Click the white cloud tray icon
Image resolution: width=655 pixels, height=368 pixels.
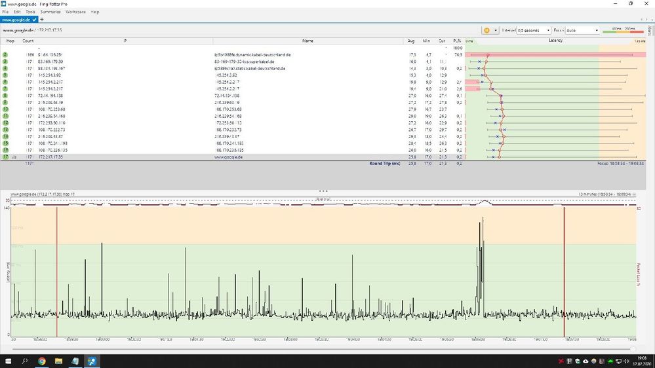[586, 361]
